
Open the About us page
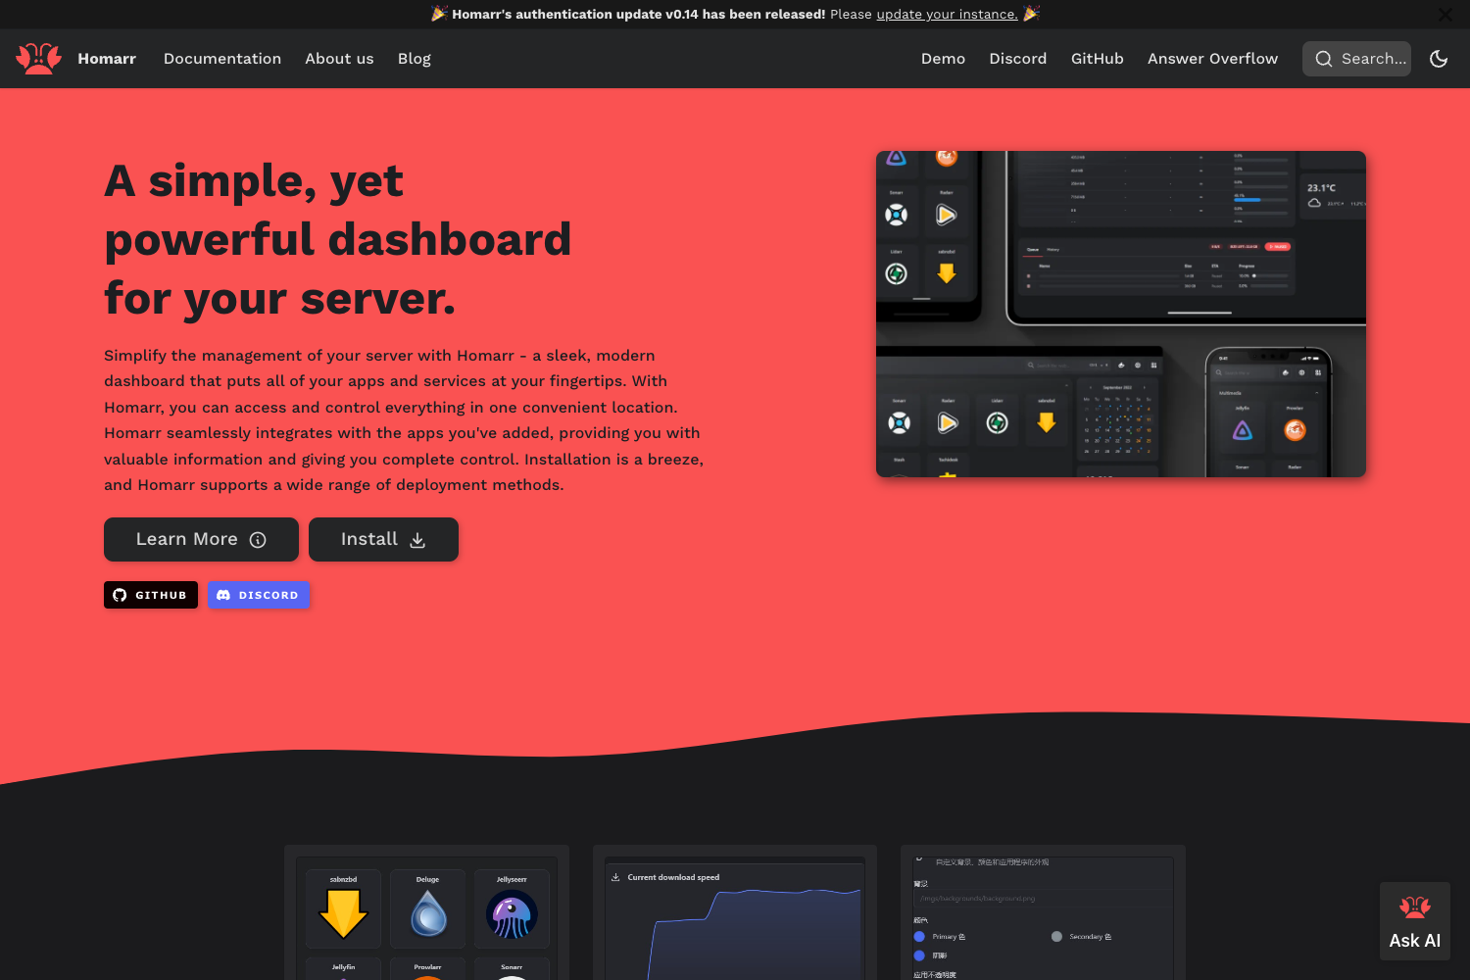pos(339,58)
